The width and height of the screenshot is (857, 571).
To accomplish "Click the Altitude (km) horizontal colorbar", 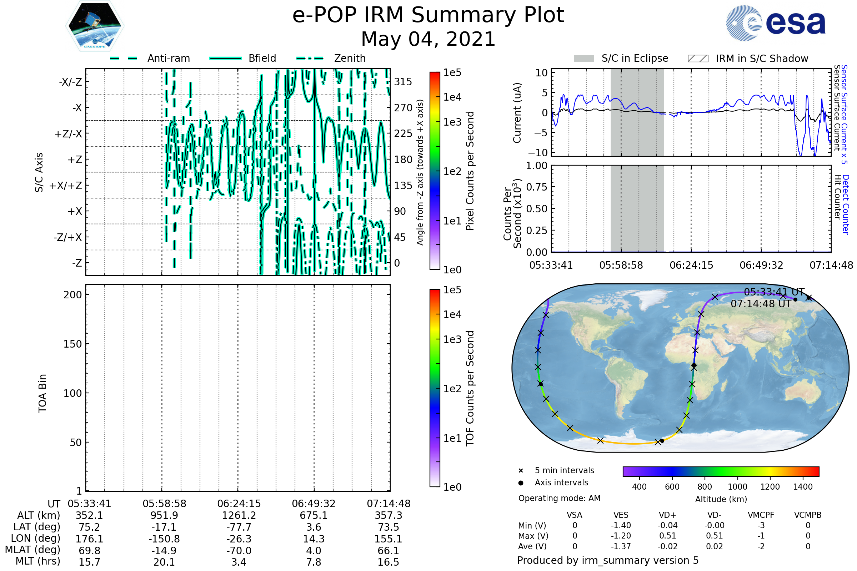I will 721,471.
